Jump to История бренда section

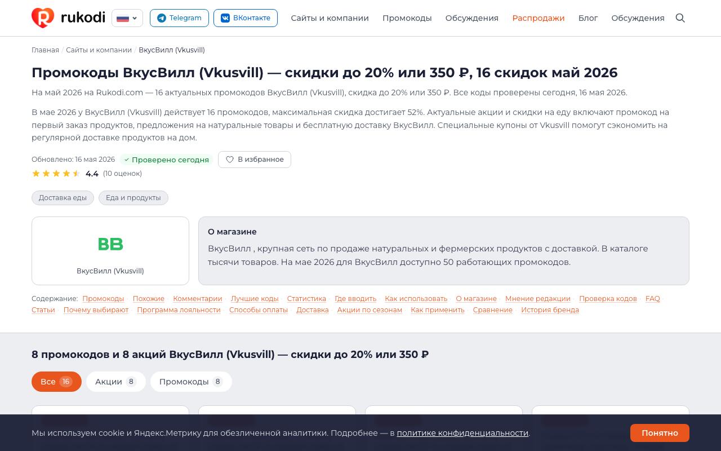(x=550, y=310)
